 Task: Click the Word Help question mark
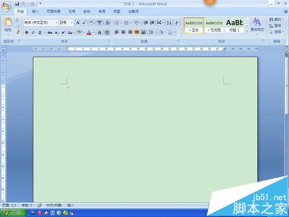point(286,12)
